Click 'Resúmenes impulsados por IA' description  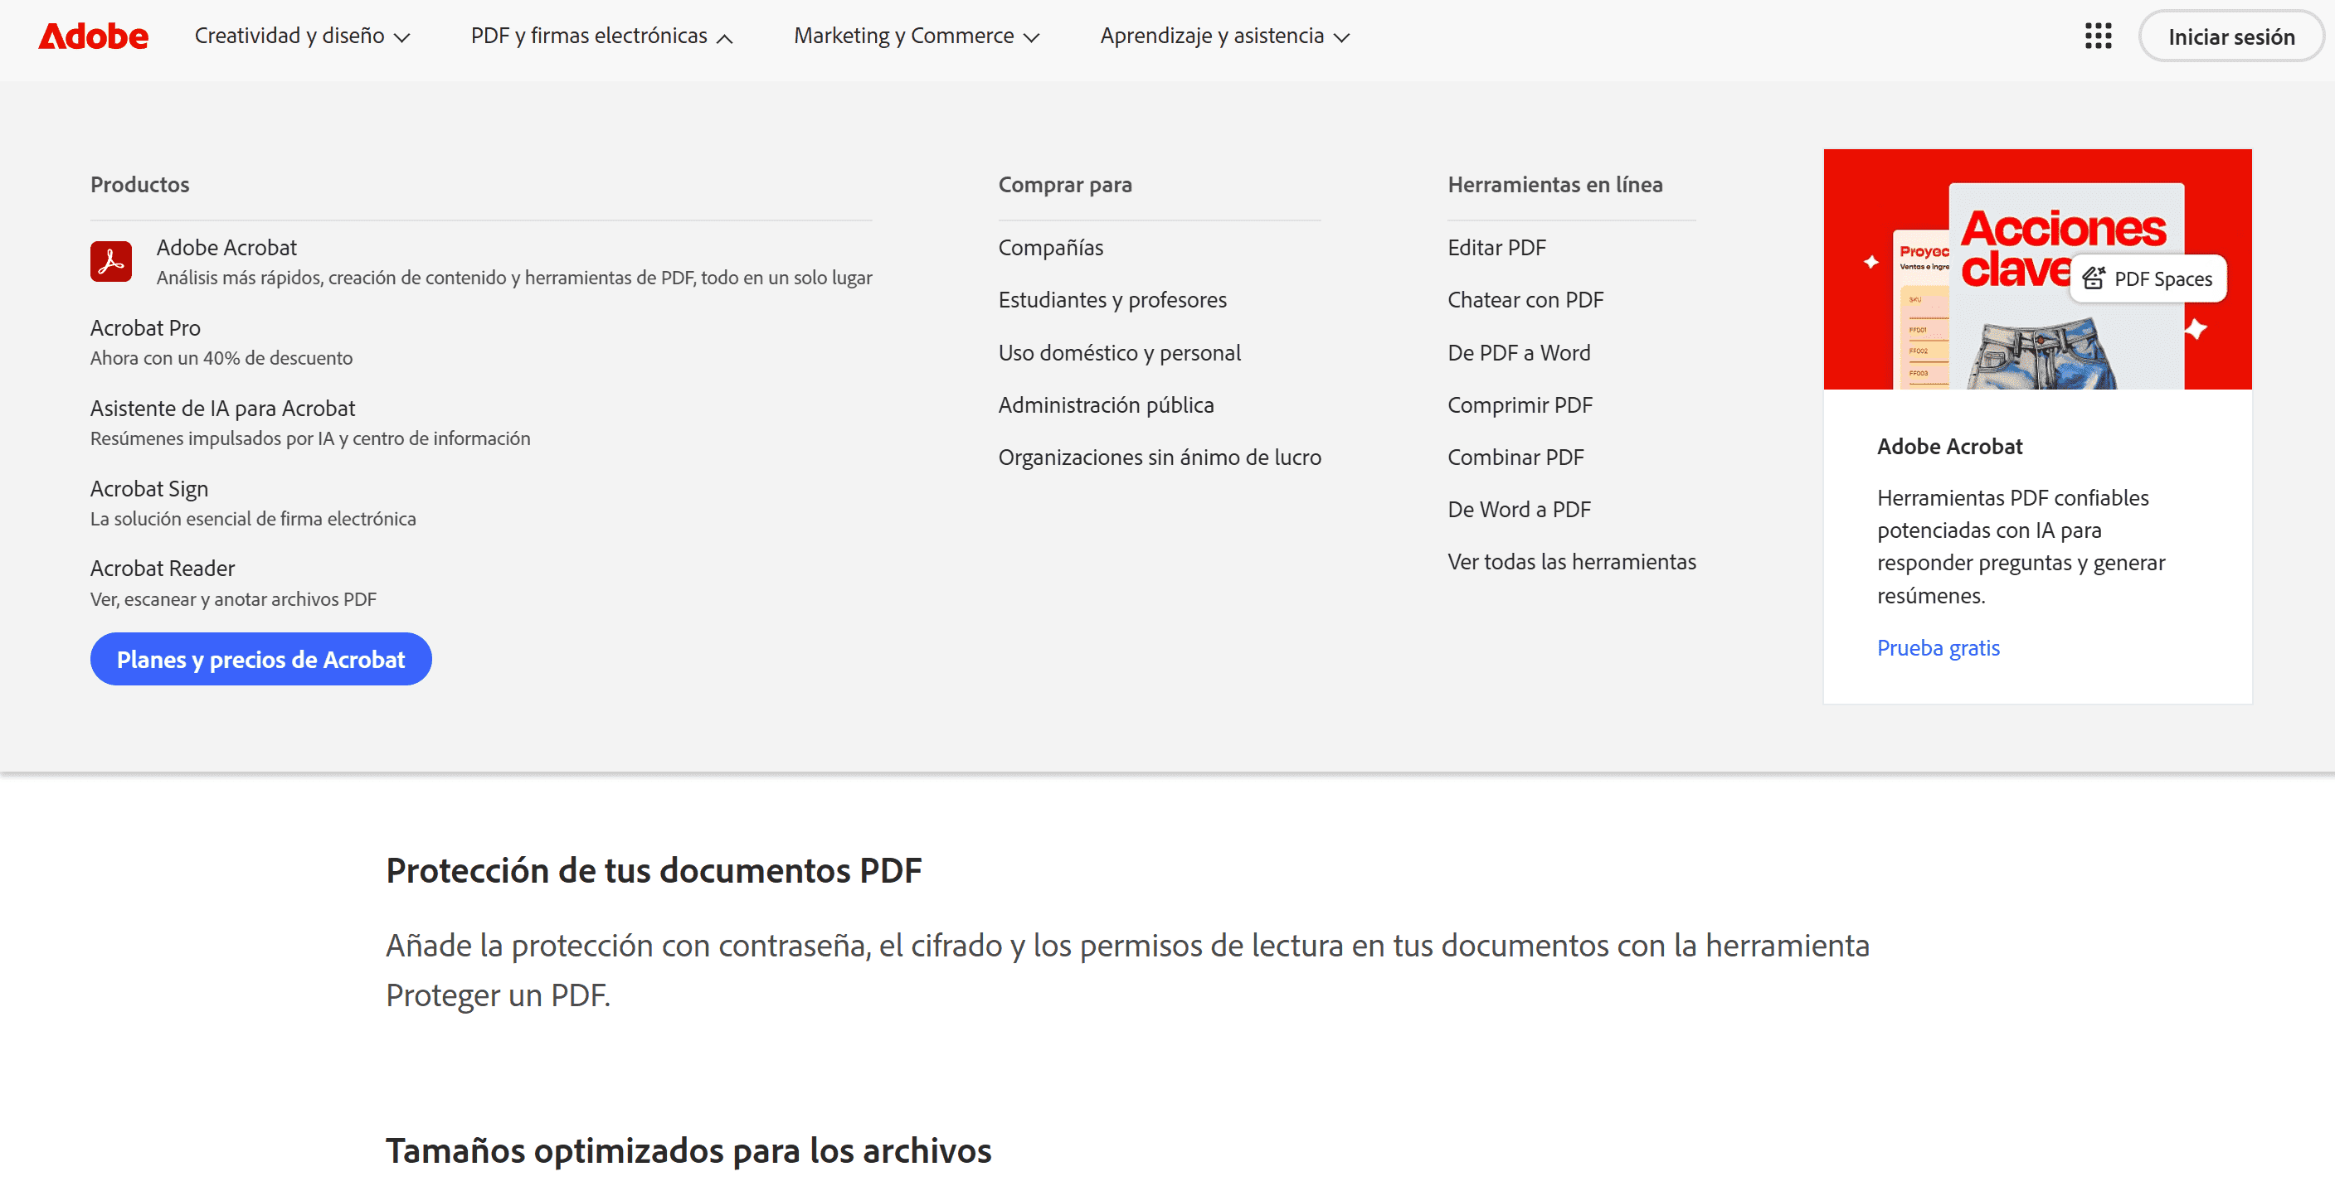(x=310, y=438)
